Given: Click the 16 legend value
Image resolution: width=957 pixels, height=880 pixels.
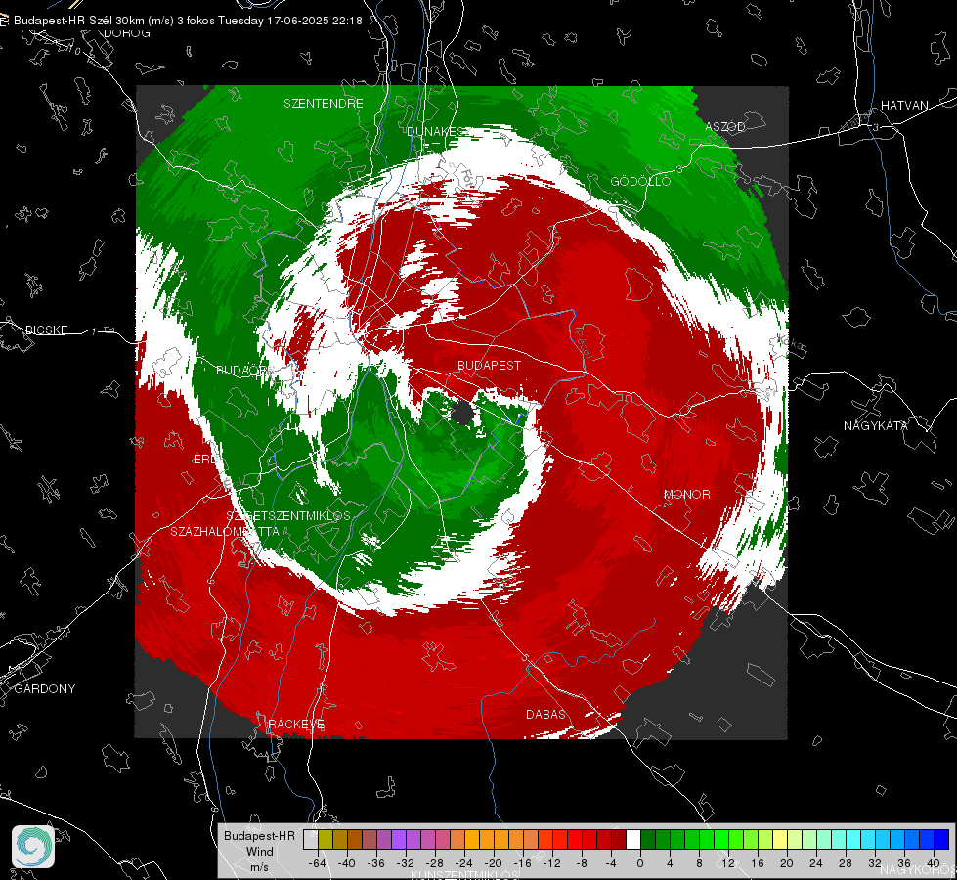Looking at the screenshot, I should click(758, 863).
